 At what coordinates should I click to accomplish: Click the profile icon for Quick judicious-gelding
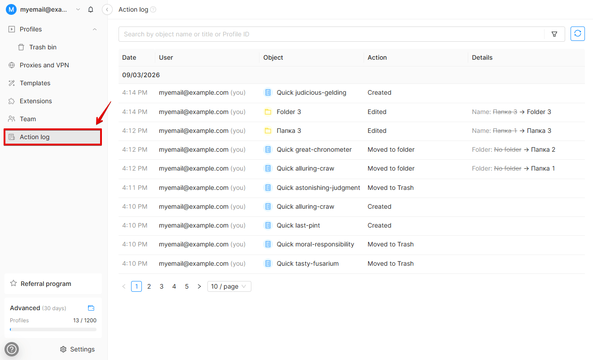pyautogui.click(x=268, y=92)
